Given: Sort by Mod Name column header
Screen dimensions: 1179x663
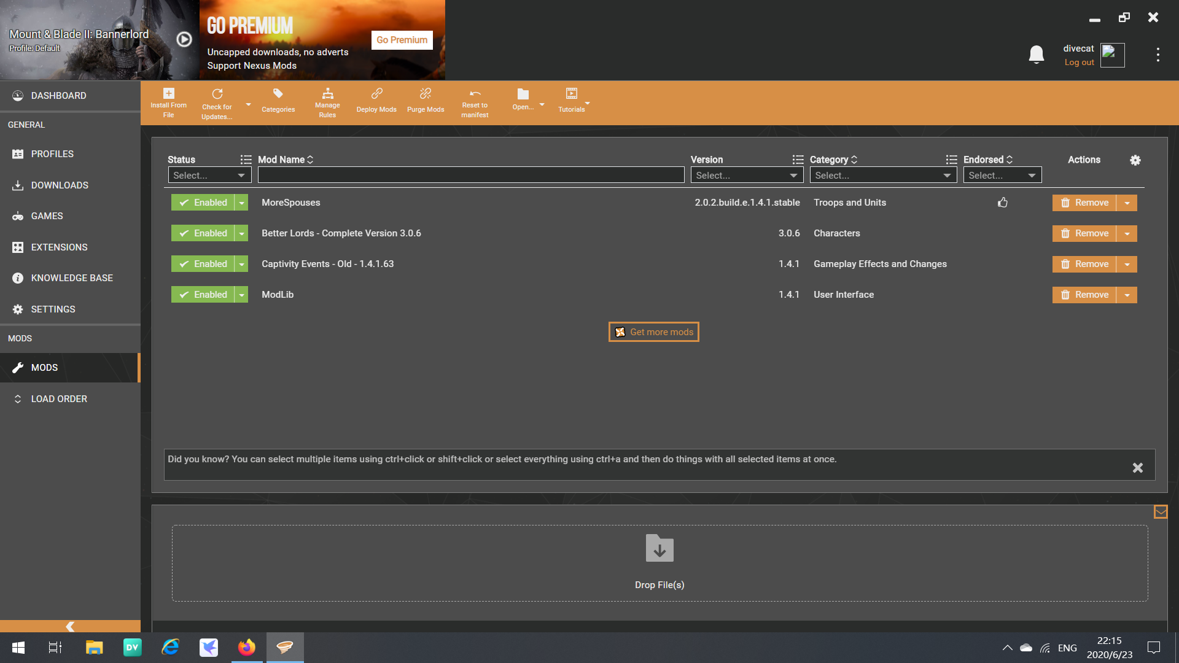Looking at the screenshot, I should 286,160.
